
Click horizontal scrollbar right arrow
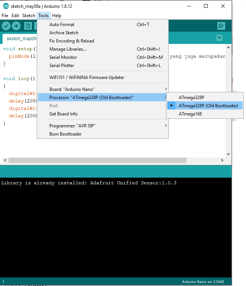[x=222, y=161]
